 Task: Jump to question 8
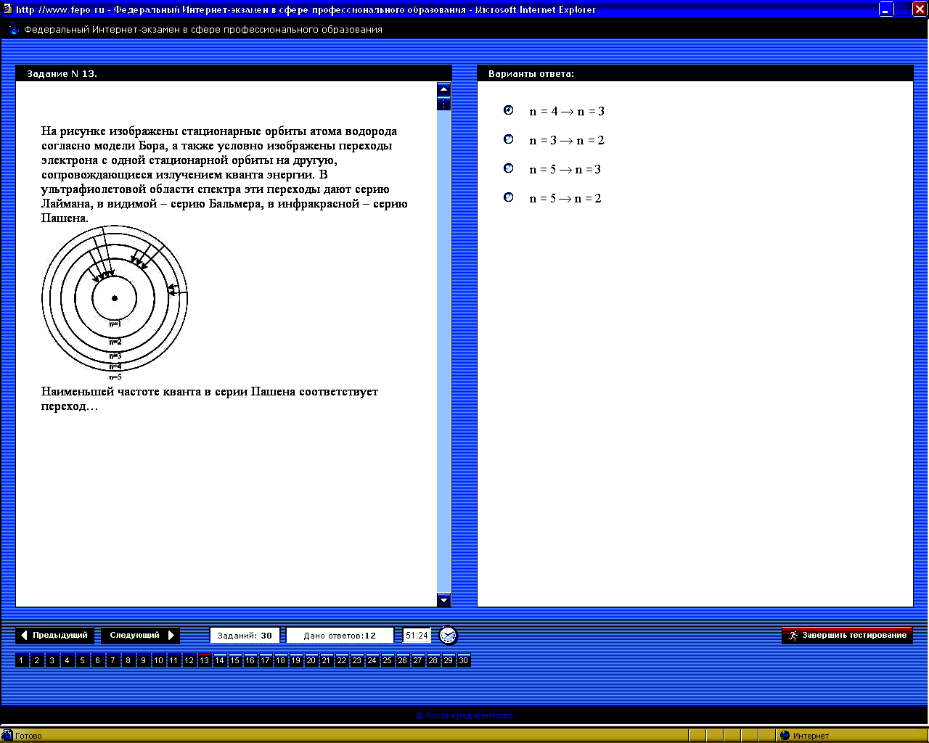(128, 660)
